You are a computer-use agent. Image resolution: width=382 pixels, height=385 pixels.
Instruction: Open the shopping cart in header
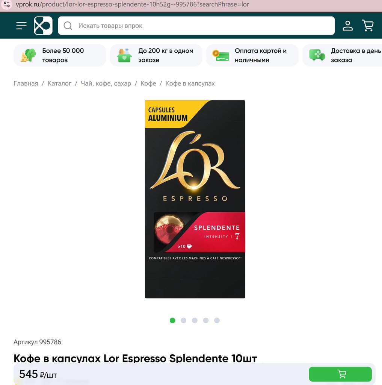(x=368, y=26)
